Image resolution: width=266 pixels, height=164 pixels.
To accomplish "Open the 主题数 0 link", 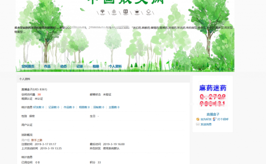I will point(114,107).
